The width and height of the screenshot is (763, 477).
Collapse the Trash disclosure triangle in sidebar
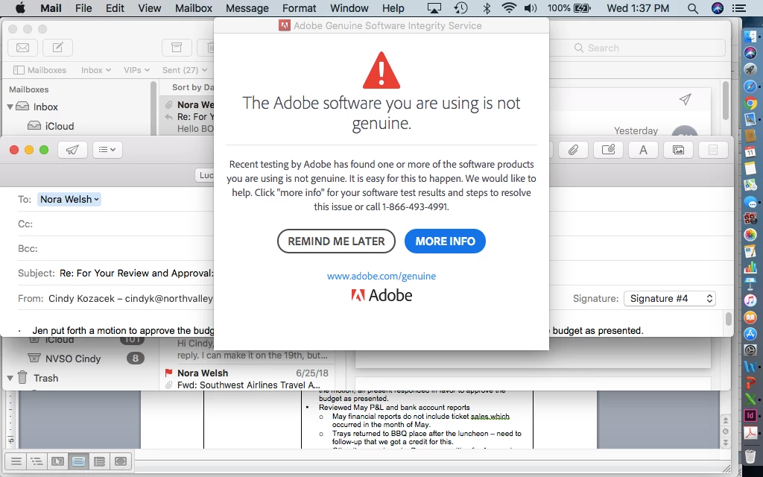click(x=10, y=378)
